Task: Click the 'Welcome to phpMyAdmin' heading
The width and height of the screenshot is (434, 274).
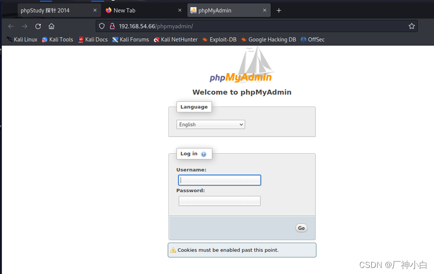Action: (242, 92)
